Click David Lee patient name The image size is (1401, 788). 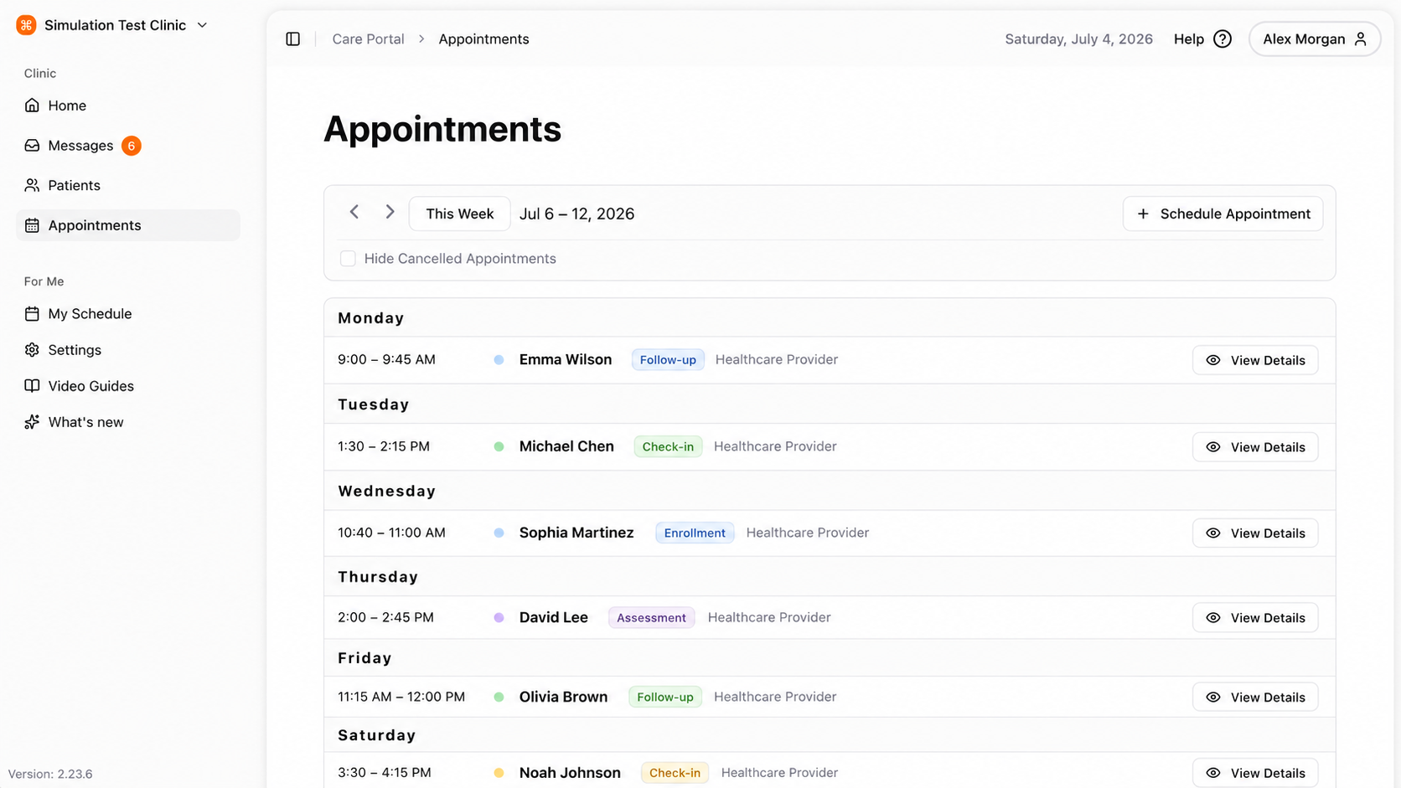click(553, 617)
